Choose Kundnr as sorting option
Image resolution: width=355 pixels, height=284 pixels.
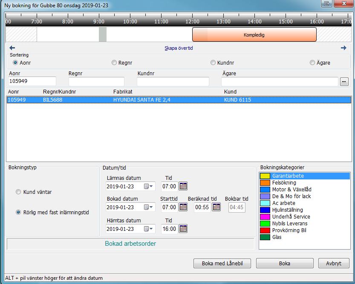[x=213, y=62]
